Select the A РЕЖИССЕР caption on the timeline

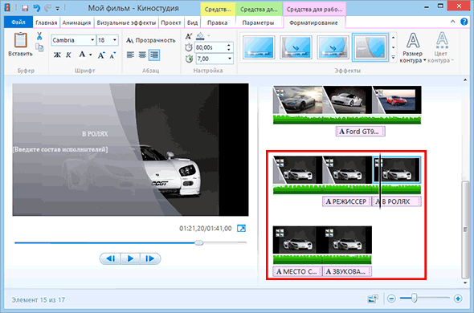click(347, 201)
